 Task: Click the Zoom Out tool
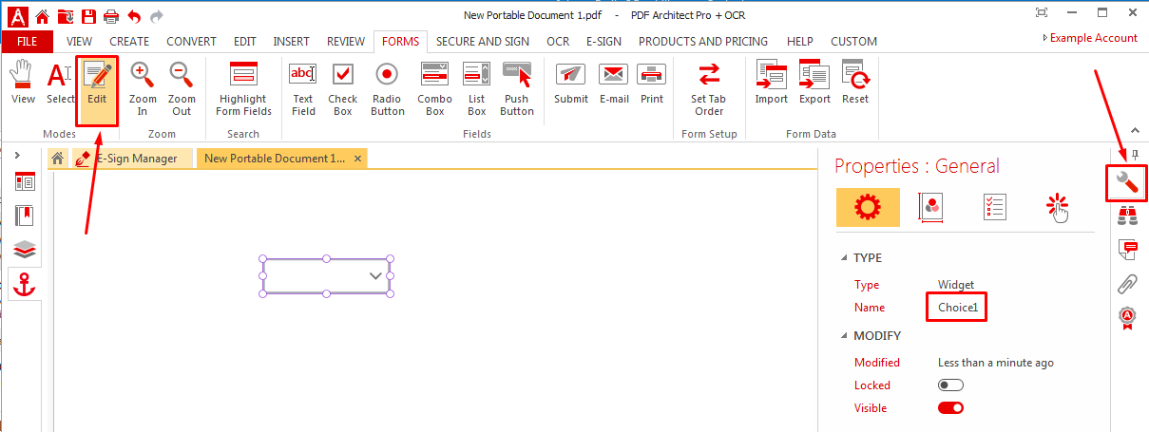pos(182,88)
